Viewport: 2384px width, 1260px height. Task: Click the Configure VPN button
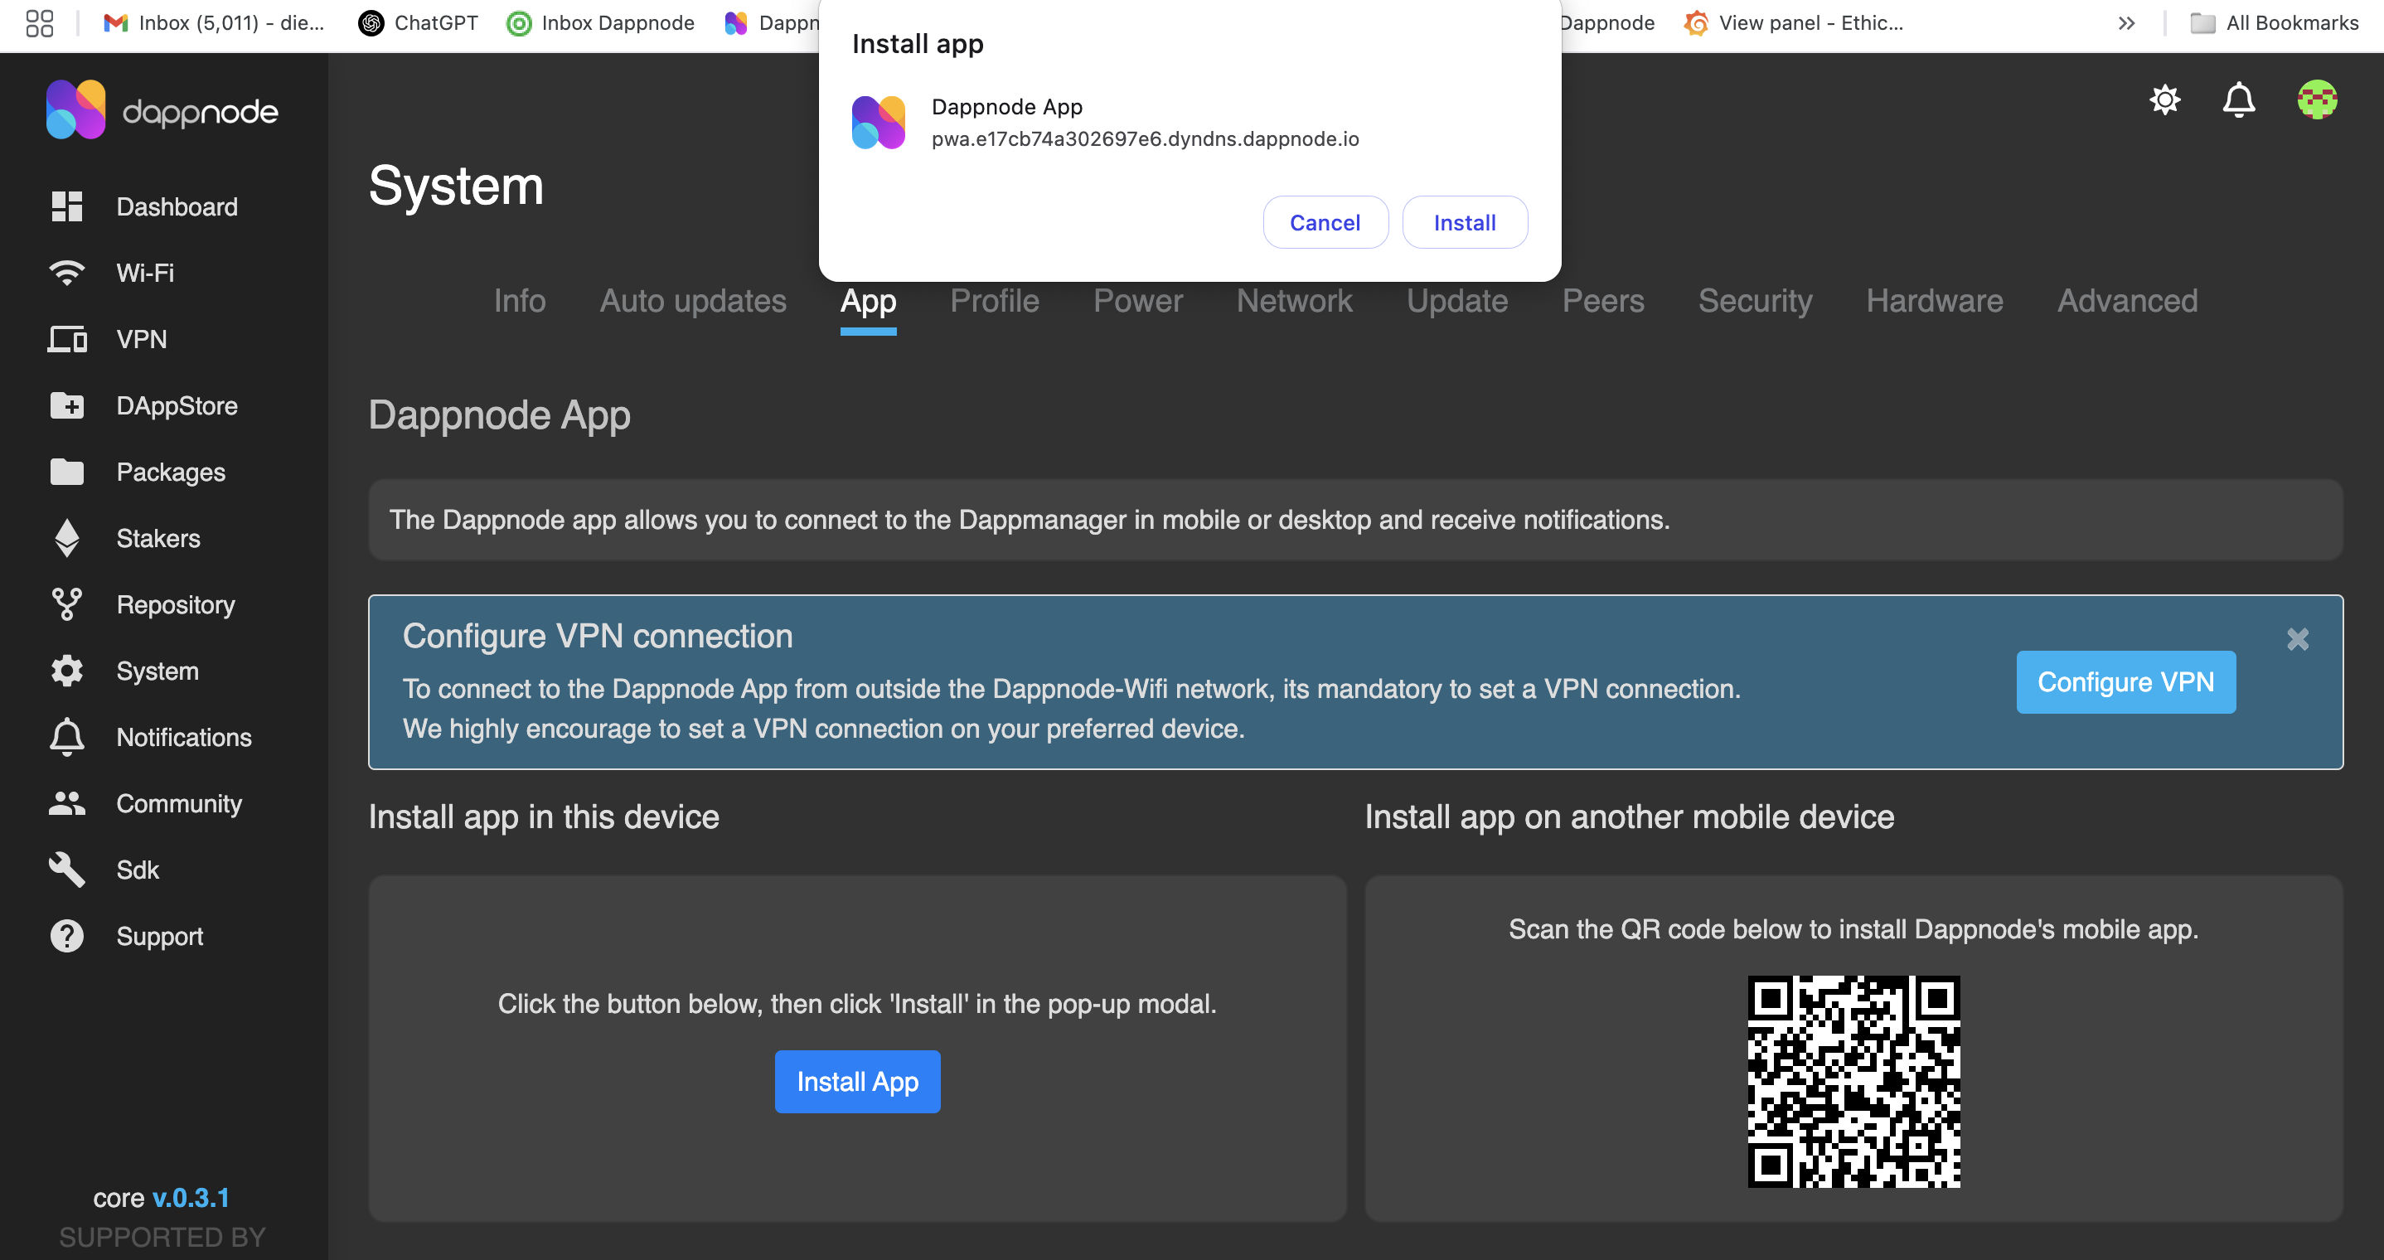(2125, 681)
